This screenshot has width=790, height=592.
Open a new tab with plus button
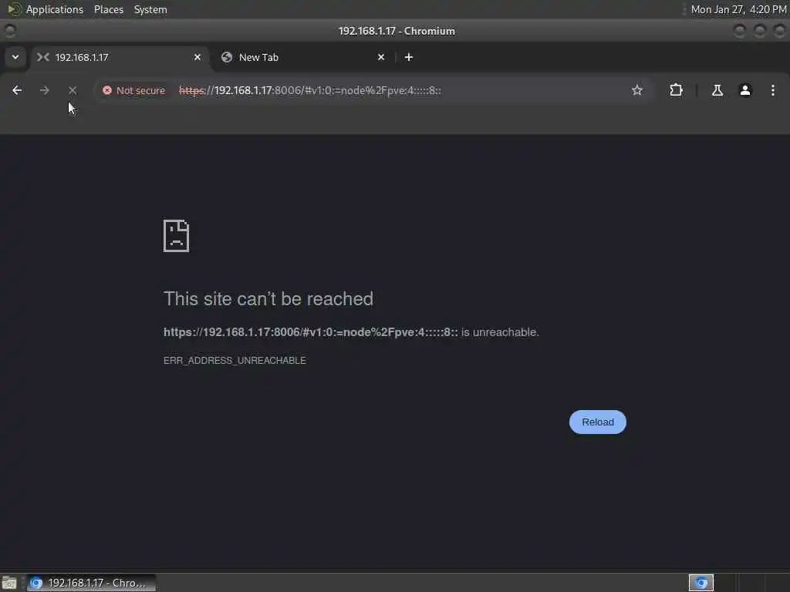tap(409, 57)
